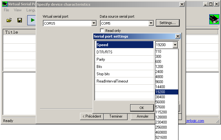Choose 230400 baud in speed list
Image resolution: width=221 pixels, height=140 pixels.
(x=167, y=122)
